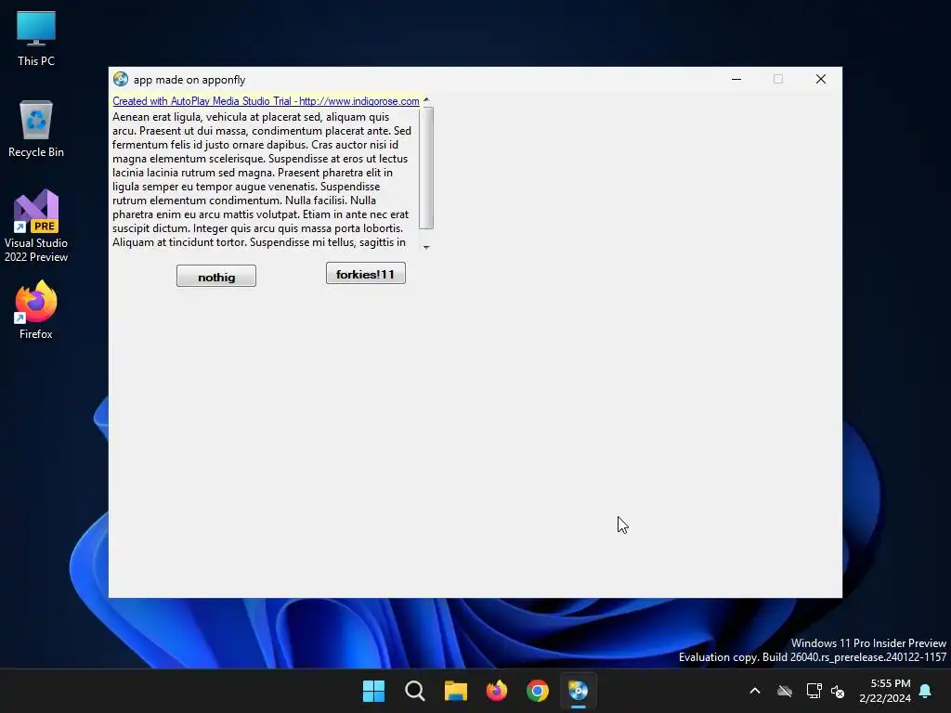This screenshot has height=713, width=951.
Task: Click the "nothig" button
Action: (x=215, y=277)
